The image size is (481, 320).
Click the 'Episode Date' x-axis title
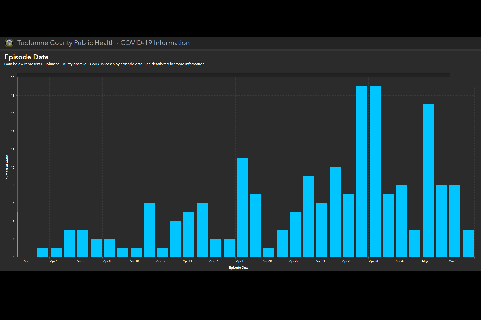coord(239,268)
